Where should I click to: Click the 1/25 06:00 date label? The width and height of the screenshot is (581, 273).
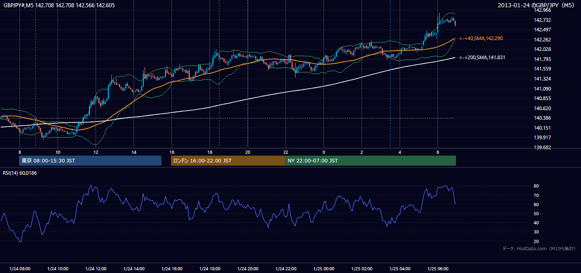point(437,269)
